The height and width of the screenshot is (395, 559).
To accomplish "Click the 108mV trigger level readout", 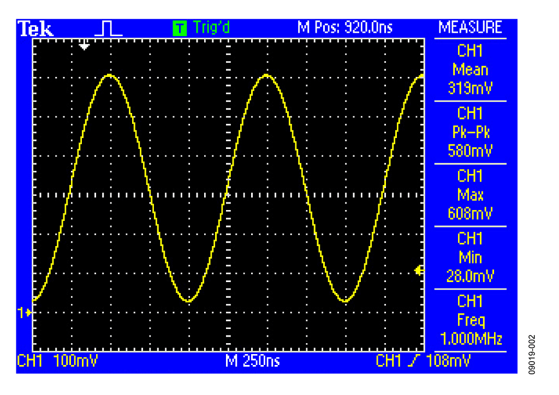I will click(x=448, y=361).
